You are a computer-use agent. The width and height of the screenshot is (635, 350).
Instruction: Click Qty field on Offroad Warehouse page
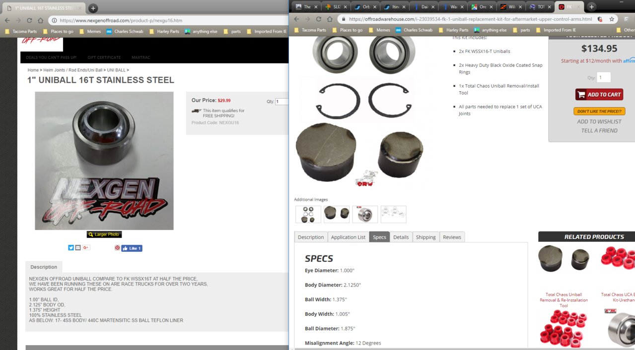pos(604,77)
